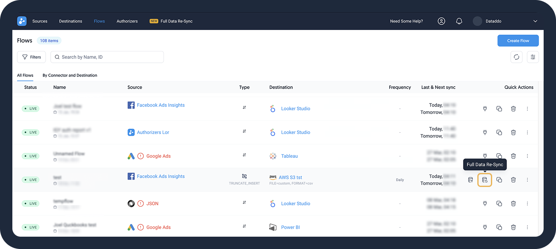The width and height of the screenshot is (556, 249).
Task: Open the Tableau destination link
Action: pyautogui.click(x=290, y=156)
